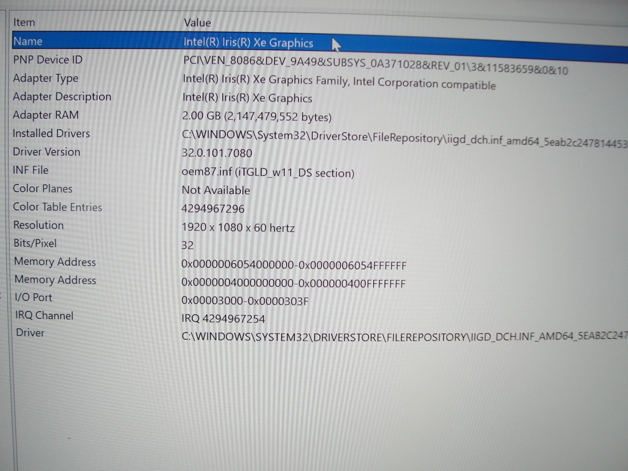Click the Bits/Pixel value 32
Viewport: 628px width, 471px height.
[x=187, y=246]
